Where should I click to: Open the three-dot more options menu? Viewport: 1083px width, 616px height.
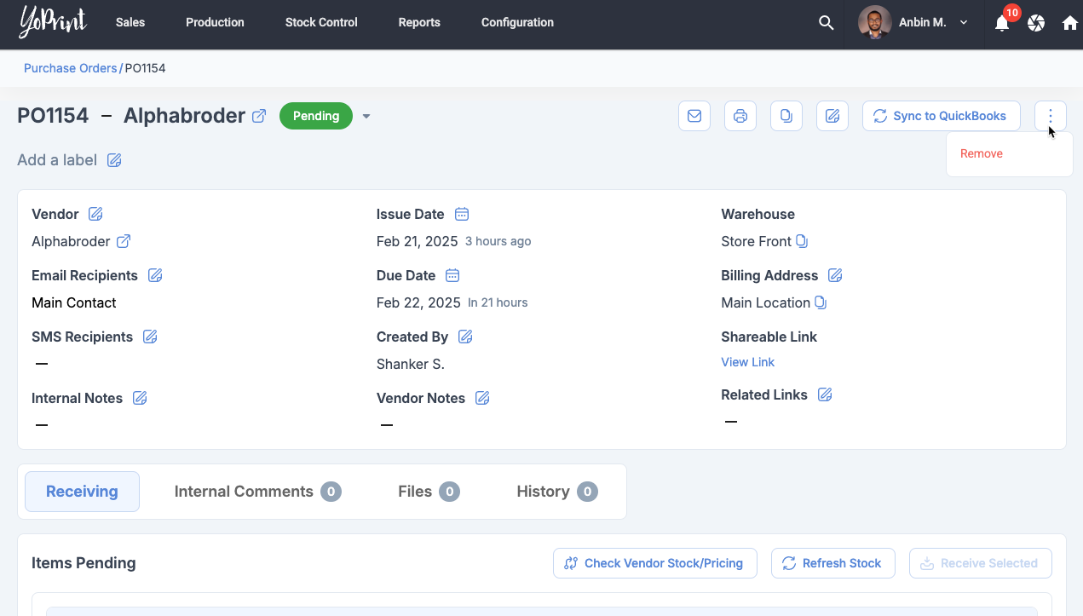[1051, 116]
